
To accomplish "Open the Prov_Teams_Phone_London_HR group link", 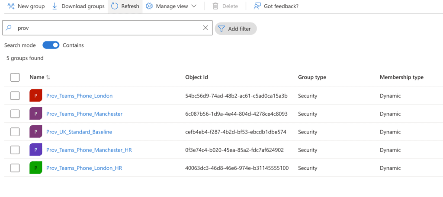I will coord(84,168).
